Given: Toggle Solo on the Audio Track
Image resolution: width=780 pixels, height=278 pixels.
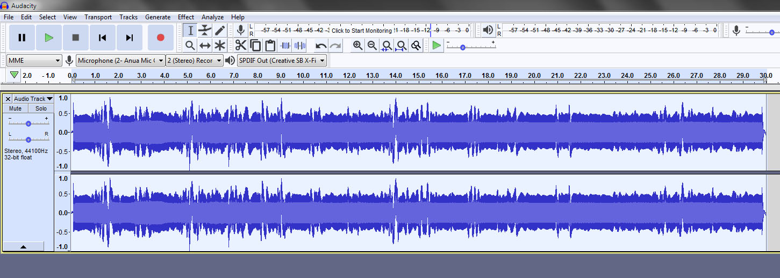Looking at the screenshot, I should click(x=41, y=108).
